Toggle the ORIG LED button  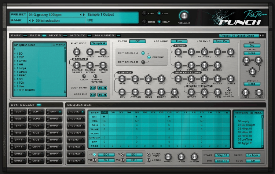pyautogui.click(x=144, y=22)
